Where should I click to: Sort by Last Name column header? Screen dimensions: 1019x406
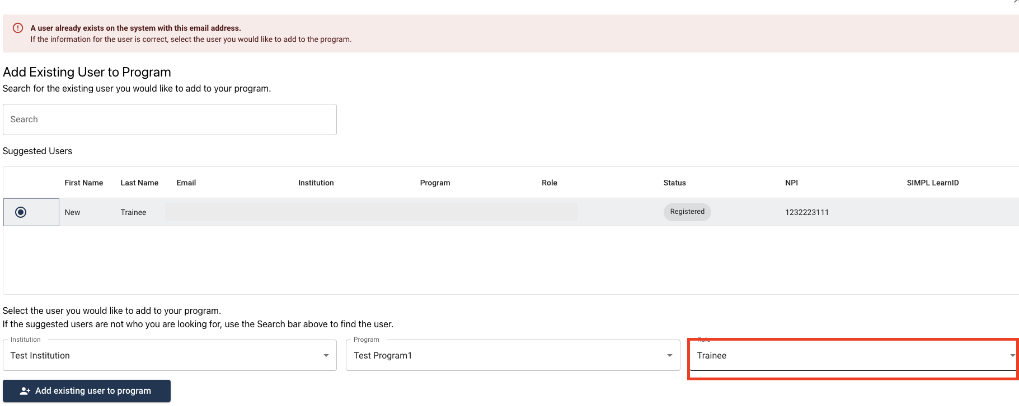pyautogui.click(x=139, y=183)
